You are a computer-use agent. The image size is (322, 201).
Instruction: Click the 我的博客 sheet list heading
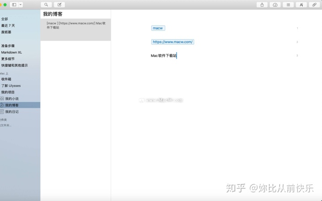(x=53, y=14)
